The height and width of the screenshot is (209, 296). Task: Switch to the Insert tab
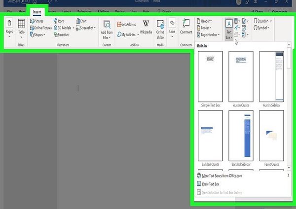[37, 11]
